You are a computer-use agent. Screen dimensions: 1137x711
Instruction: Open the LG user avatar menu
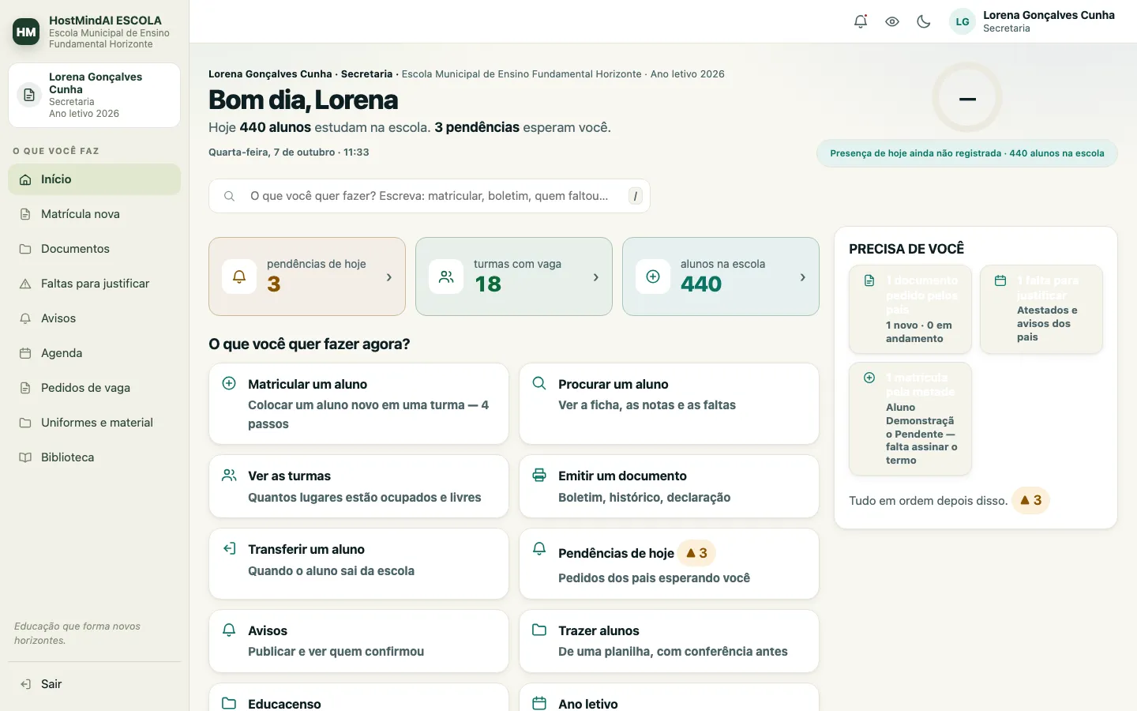click(x=963, y=22)
